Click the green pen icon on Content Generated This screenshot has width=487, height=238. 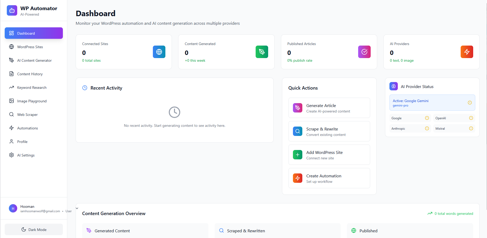262,52
